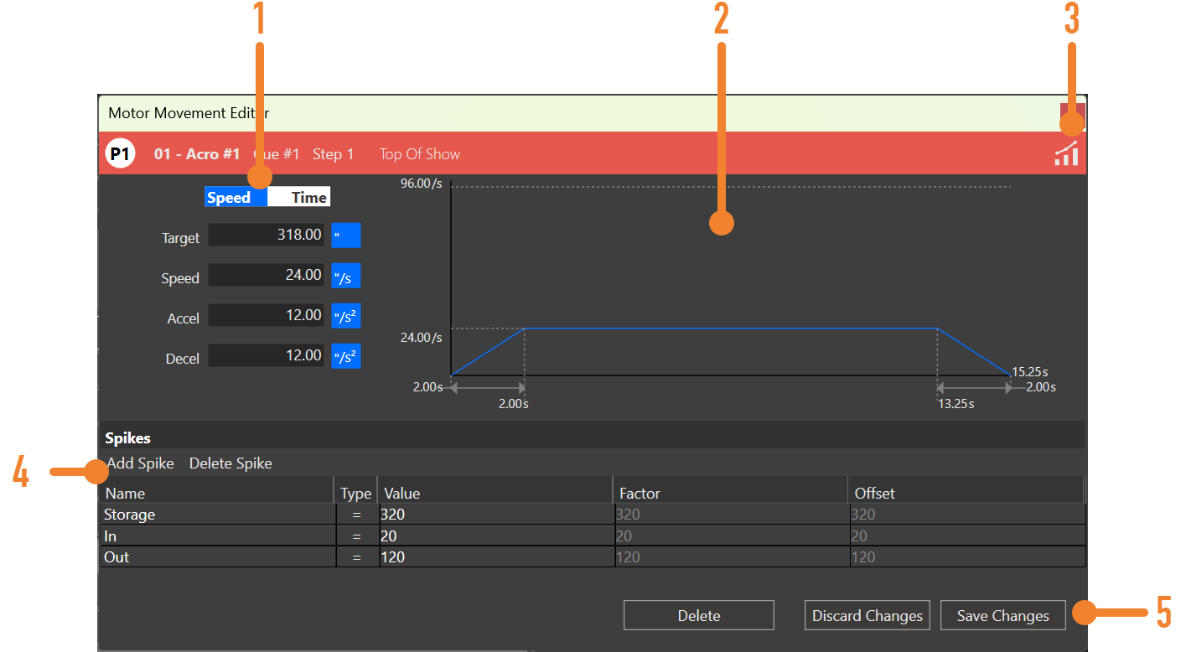Click the movement graph chart icon

[1066, 154]
